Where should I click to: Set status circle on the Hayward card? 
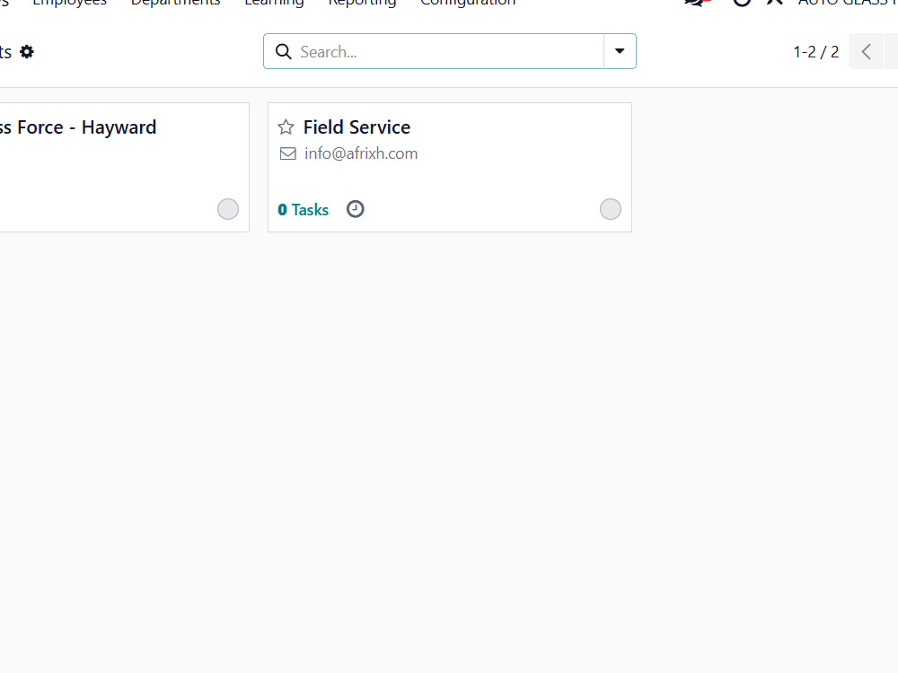click(x=228, y=209)
